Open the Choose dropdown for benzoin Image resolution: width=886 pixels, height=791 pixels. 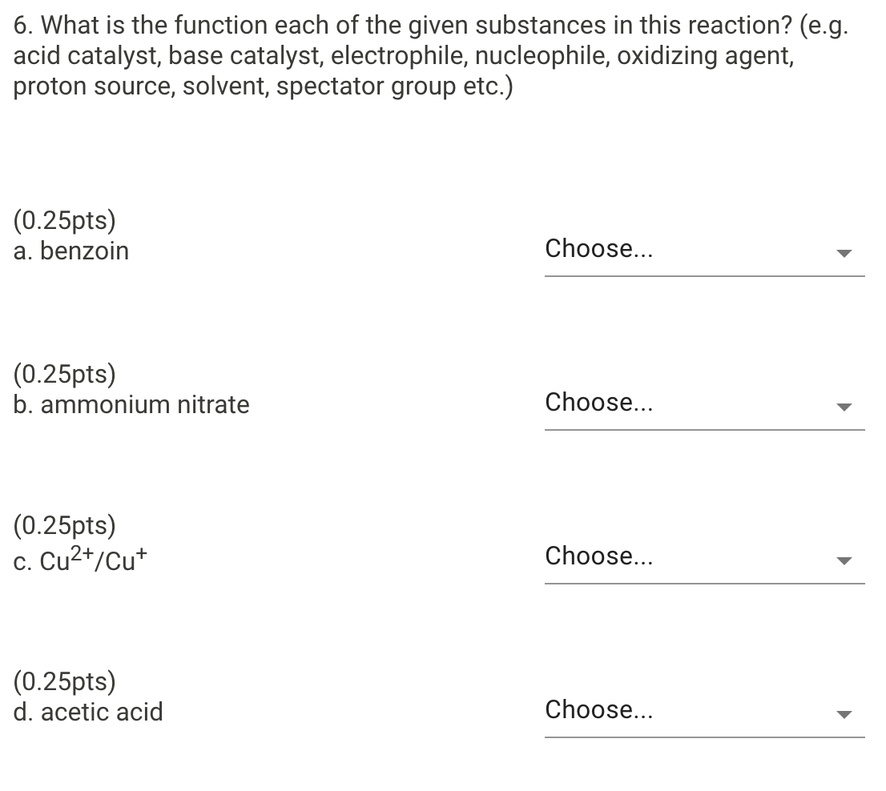tap(705, 250)
